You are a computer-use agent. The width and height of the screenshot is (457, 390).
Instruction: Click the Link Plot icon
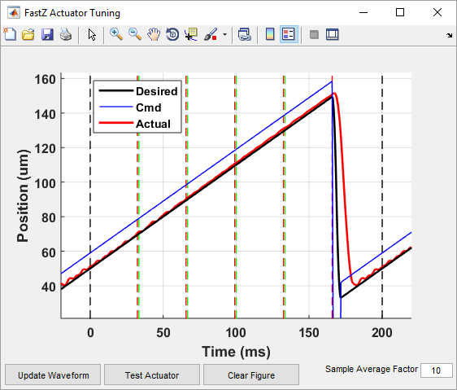244,34
